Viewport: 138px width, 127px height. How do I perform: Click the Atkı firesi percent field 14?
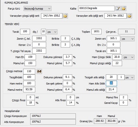point(71,103)
